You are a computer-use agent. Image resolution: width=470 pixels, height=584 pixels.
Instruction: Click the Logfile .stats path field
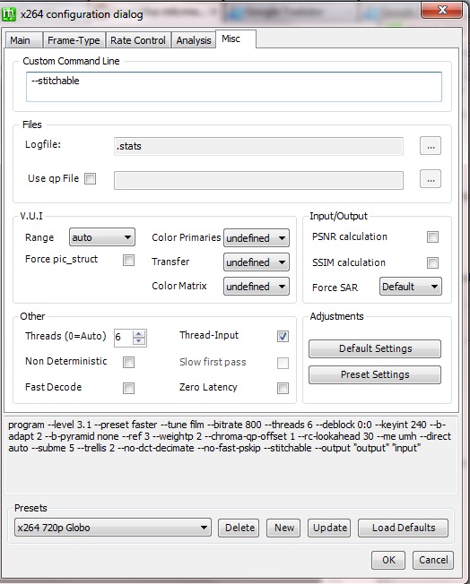coord(258,146)
